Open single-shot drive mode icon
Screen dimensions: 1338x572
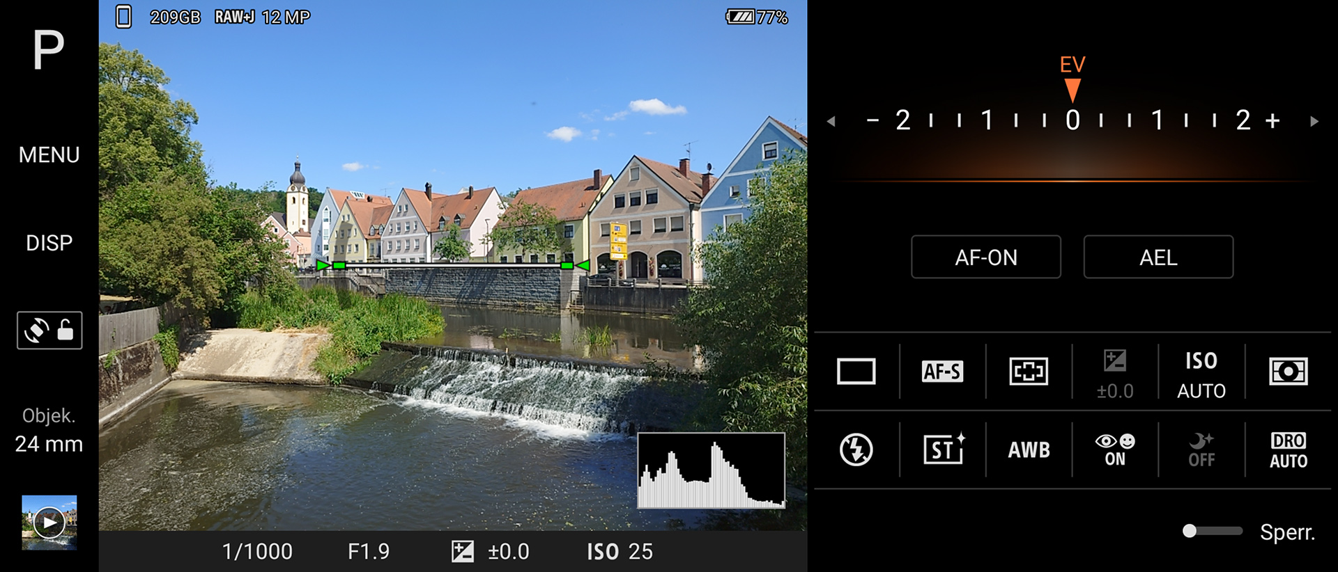pyautogui.click(x=856, y=372)
